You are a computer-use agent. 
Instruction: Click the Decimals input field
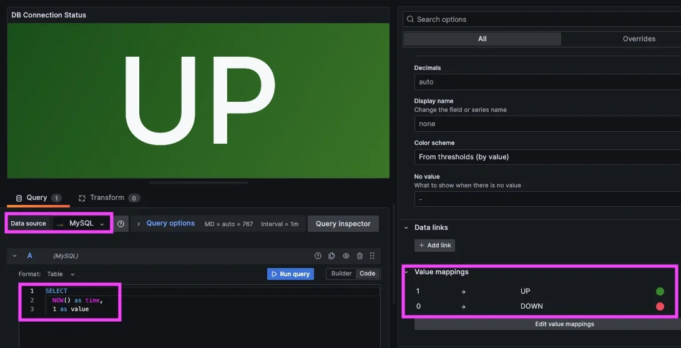click(x=547, y=82)
